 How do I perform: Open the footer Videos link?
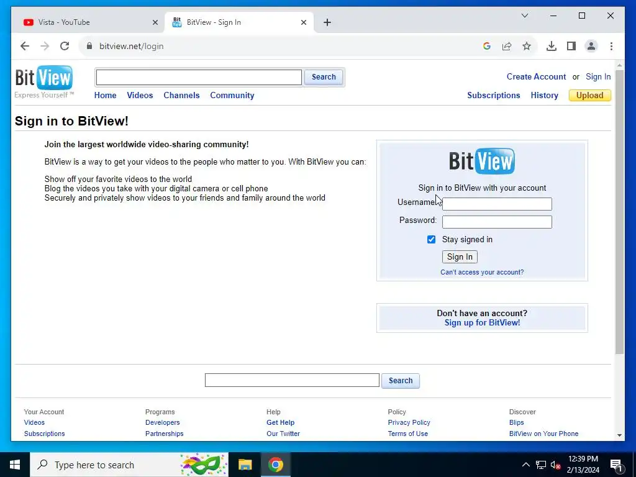point(34,422)
